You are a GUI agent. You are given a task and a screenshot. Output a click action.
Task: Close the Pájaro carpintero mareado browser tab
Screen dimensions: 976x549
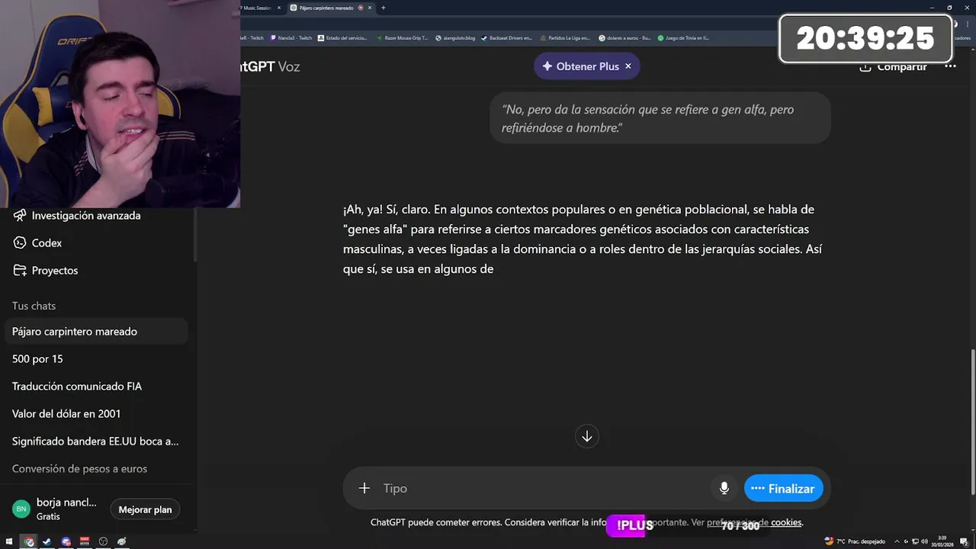(371, 8)
